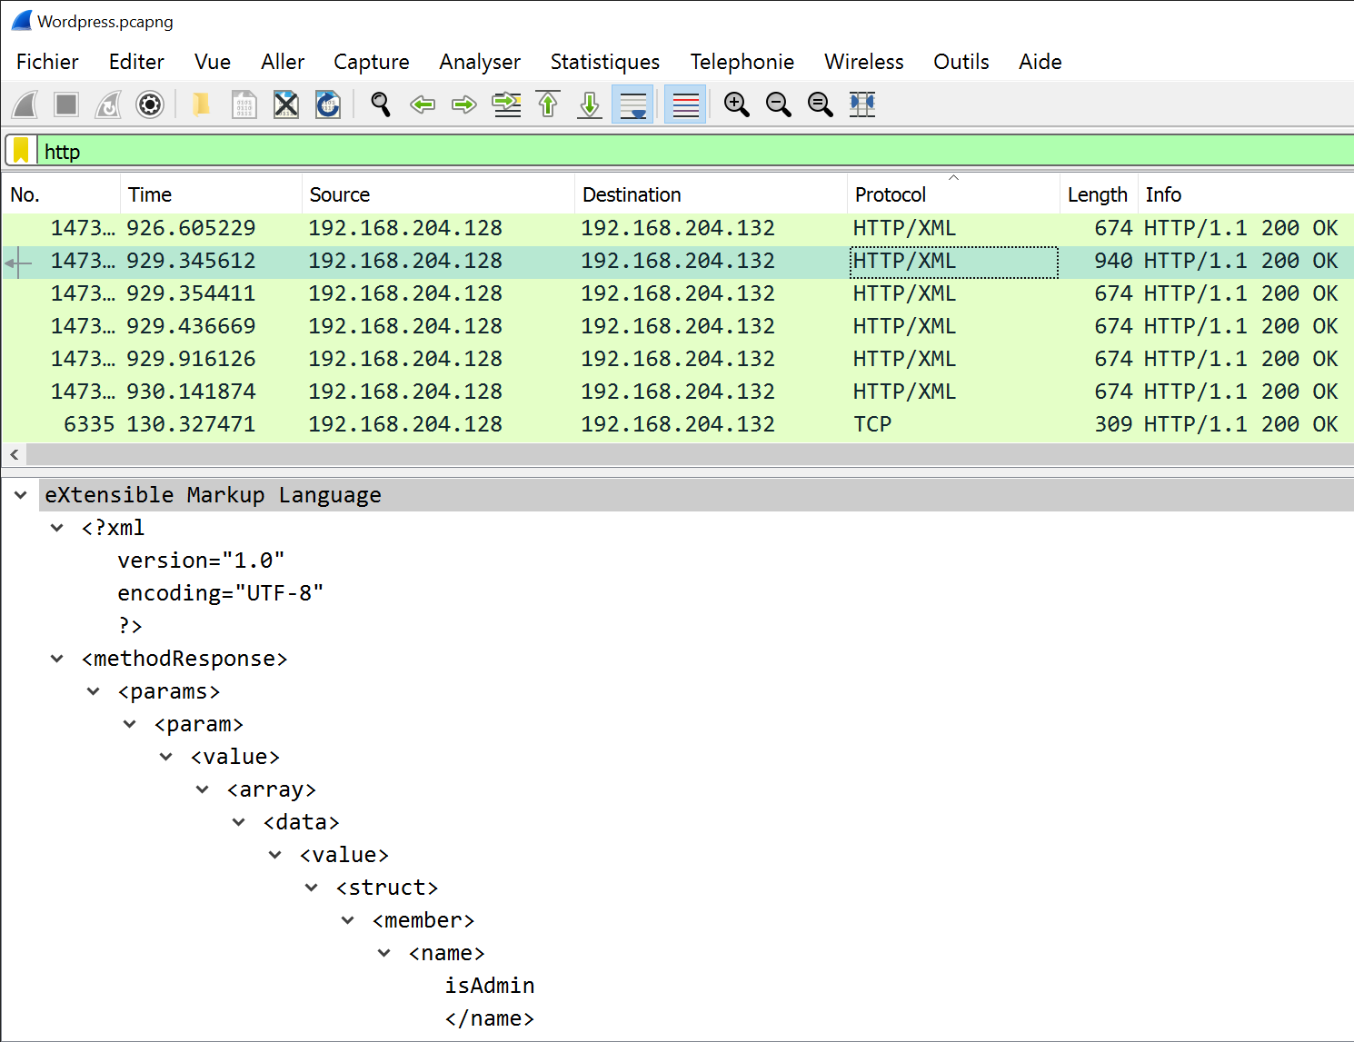1354x1042 pixels.
Task: Open the Wireless menu
Action: pyautogui.click(x=864, y=62)
